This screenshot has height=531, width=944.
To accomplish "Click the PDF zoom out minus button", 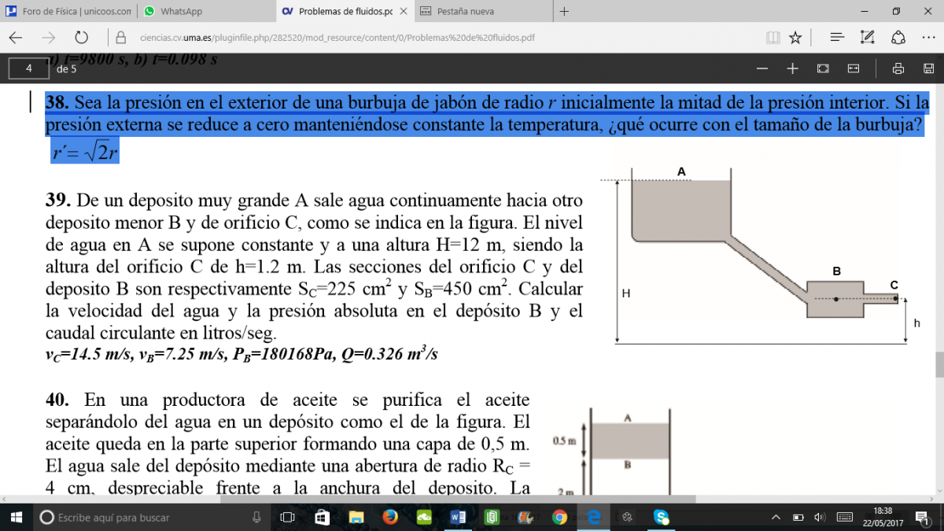I will click(761, 68).
